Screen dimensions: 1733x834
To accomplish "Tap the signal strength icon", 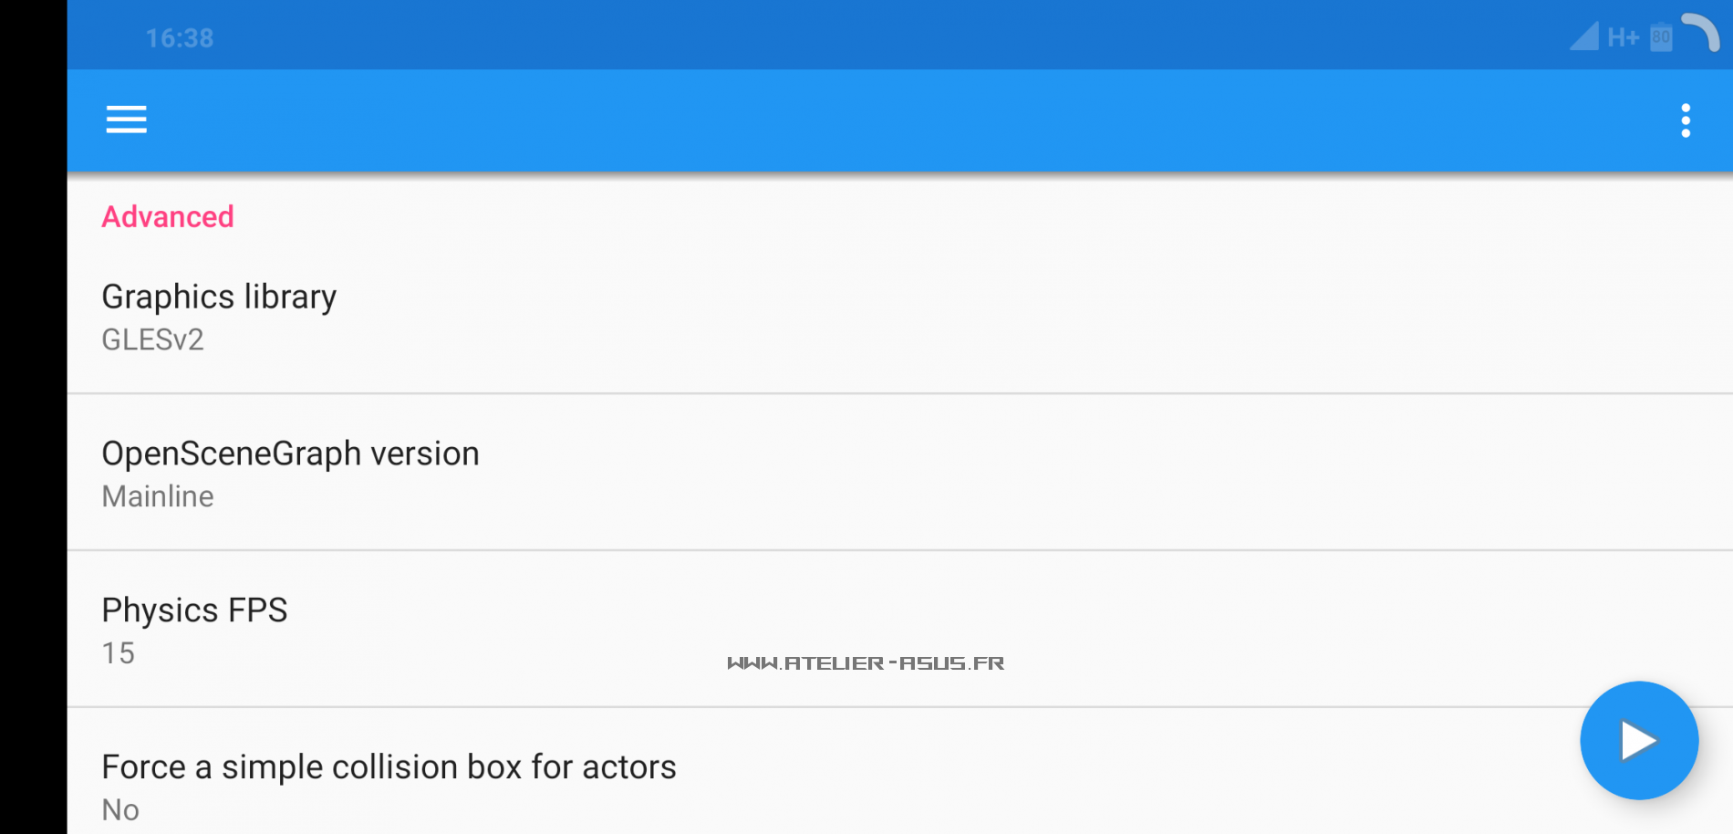I will tap(1584, 36).
